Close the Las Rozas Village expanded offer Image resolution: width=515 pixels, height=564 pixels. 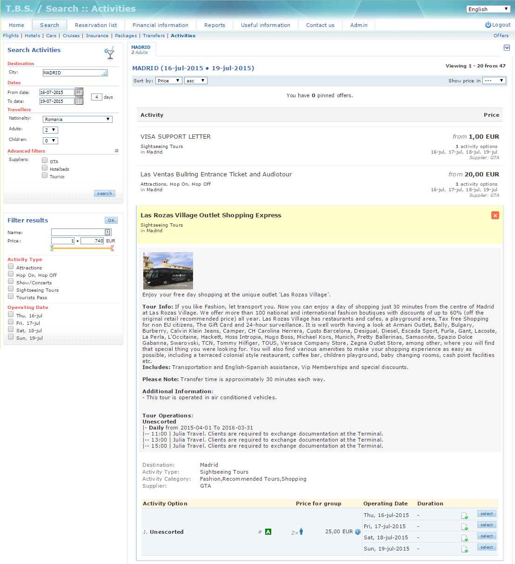click(x=495, y=215)
